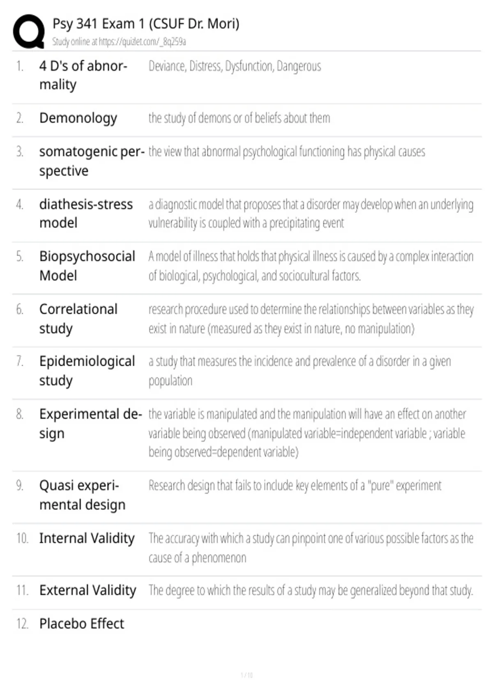Select the Experimental design term
This screenshot has width=493, height=698.
[x=90, y=424]
